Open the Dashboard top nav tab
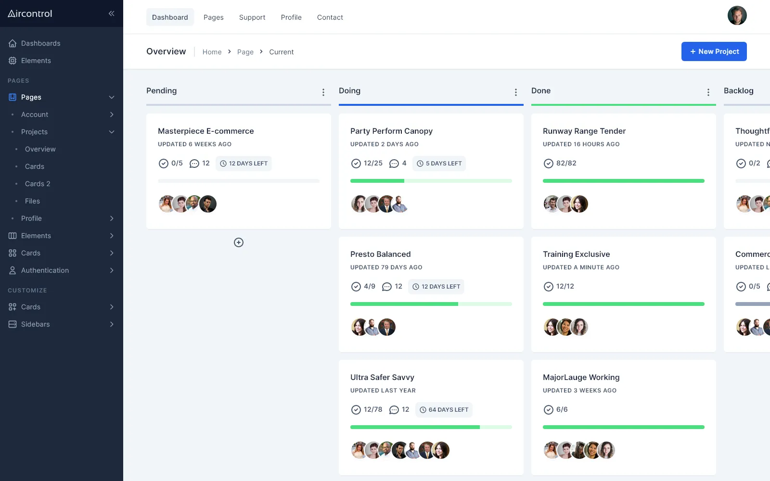 (x=170, y=17)
